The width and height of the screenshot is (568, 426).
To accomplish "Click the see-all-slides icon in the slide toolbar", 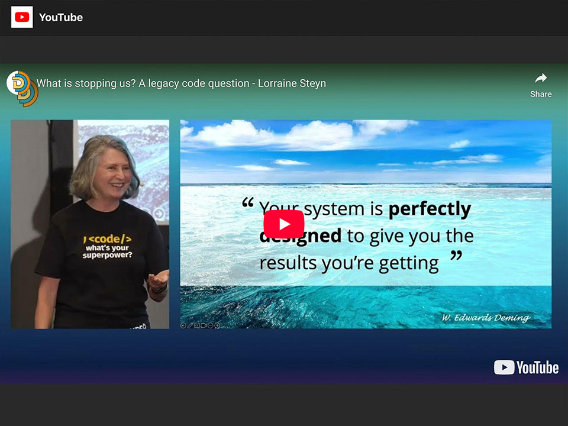I will point(197,325).
